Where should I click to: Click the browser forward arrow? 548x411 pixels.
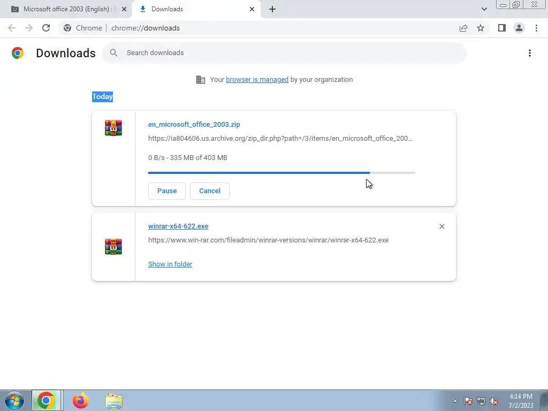[x=29, y=28]
